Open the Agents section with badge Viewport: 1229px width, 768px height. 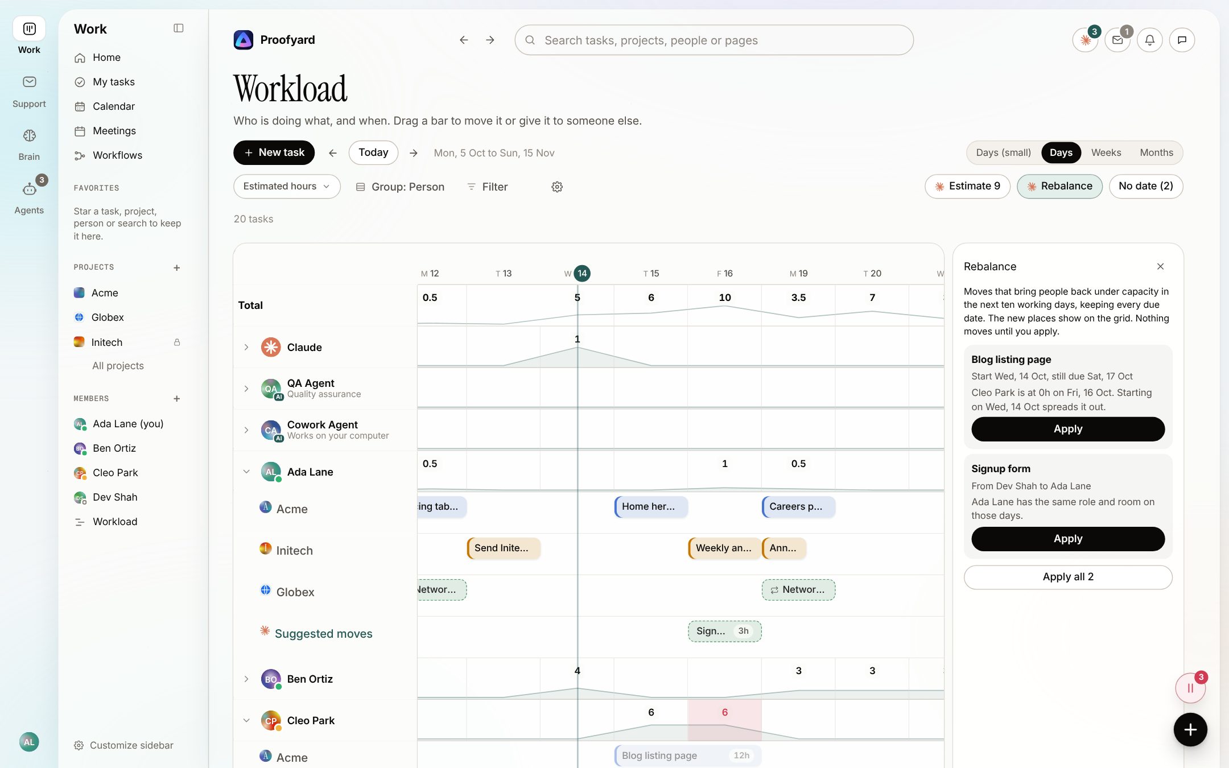tap(29, 197)
